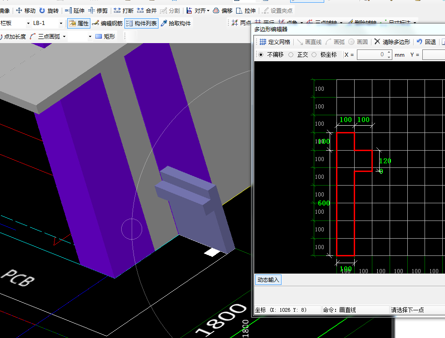445x338 pixels.
Task: Click the 分割 (split) tool
Action: click(170, 11)
